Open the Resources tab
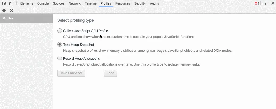Image resolution: width=276 pixels, height=109 pixels. 123,3
